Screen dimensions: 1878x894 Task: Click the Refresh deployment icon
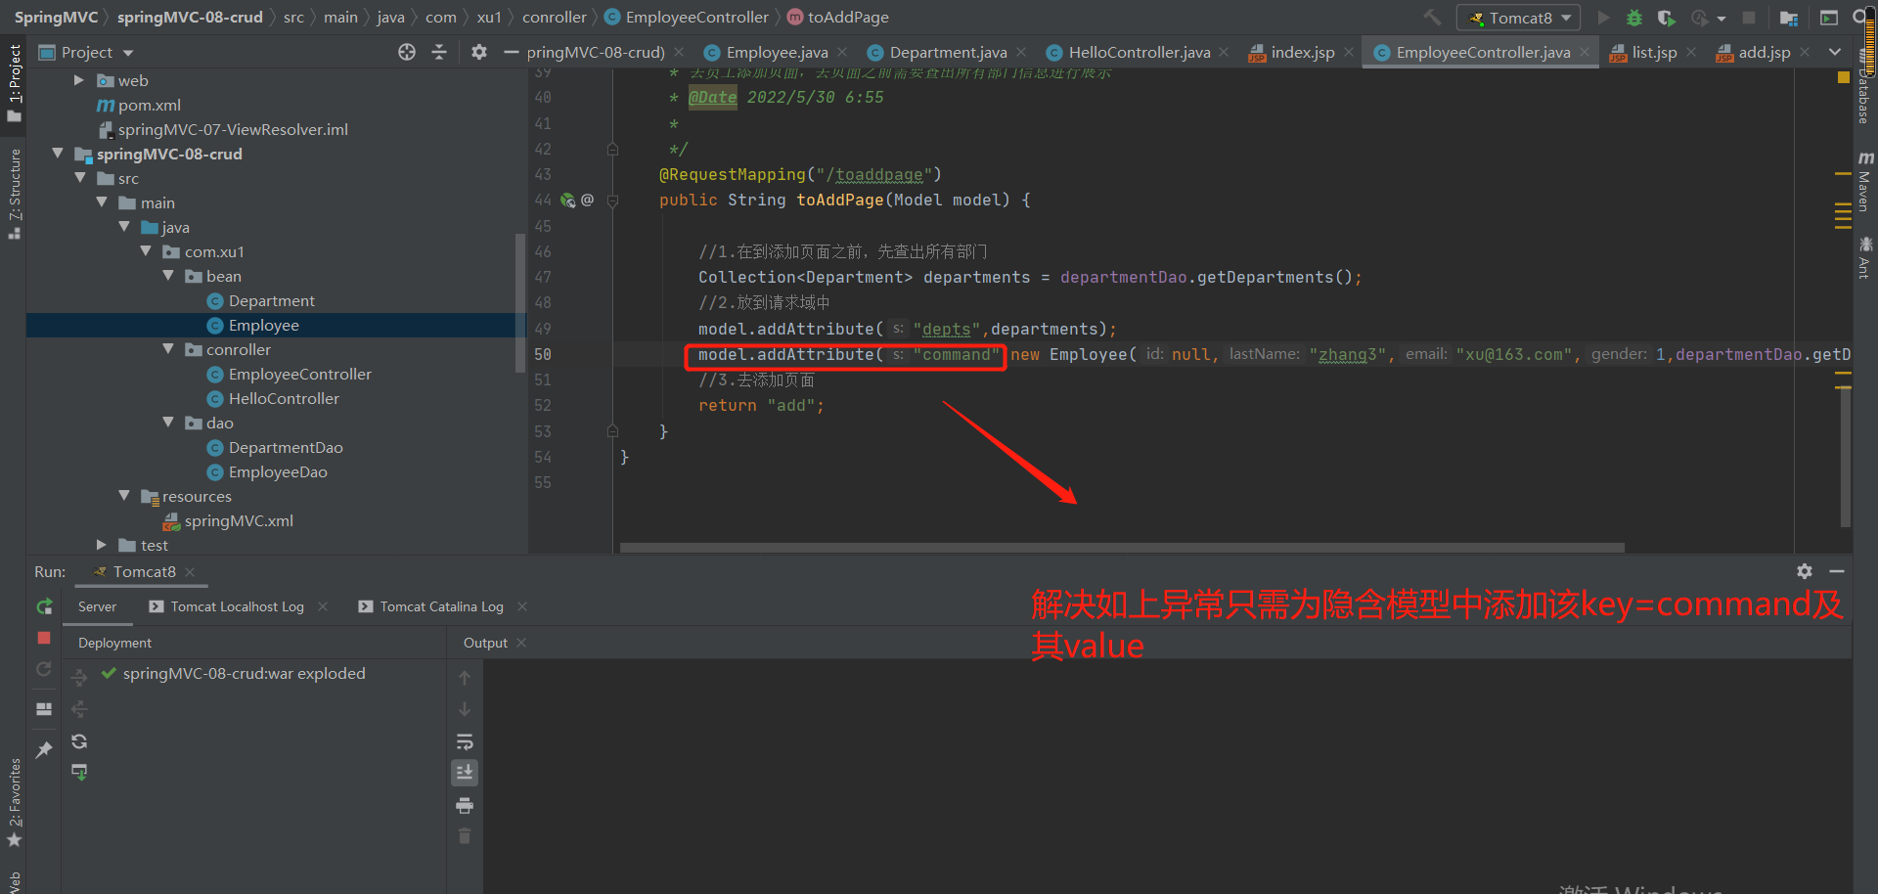tap(80, 741)
